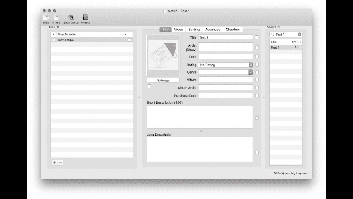Screen dimensions: 353x199
Task: Clear the search field with the X icon
Action: tap(299, 35)
